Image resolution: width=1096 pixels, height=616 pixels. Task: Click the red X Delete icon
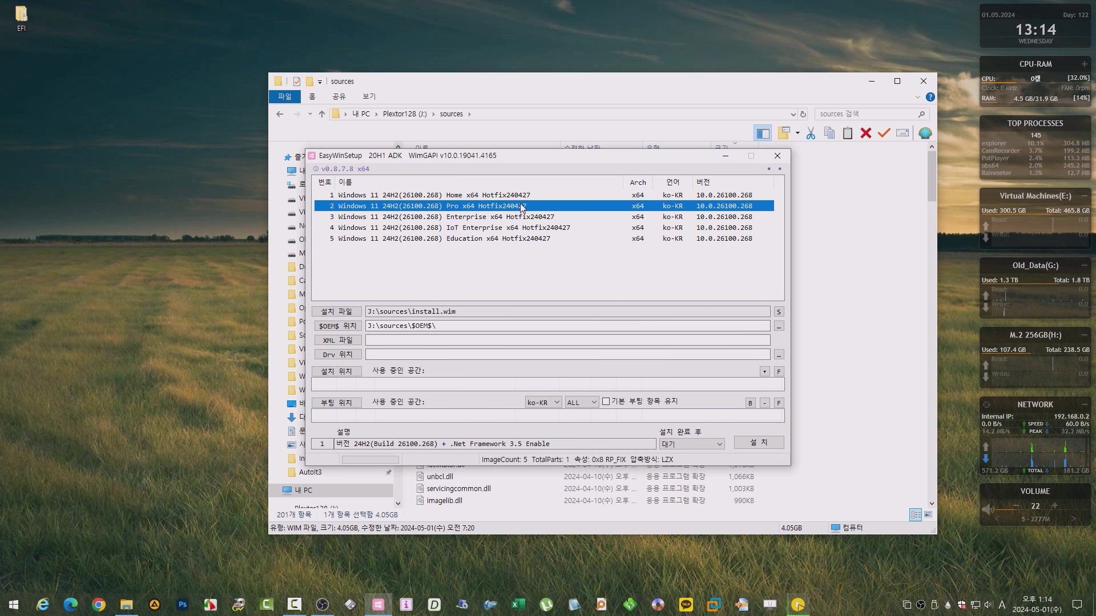pos(866,133)
